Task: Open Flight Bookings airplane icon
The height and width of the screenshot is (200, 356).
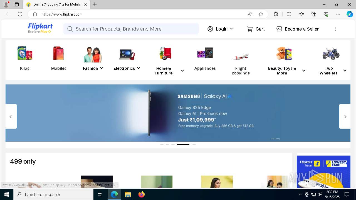Action: pyautogui.click(x=241, y=56)
